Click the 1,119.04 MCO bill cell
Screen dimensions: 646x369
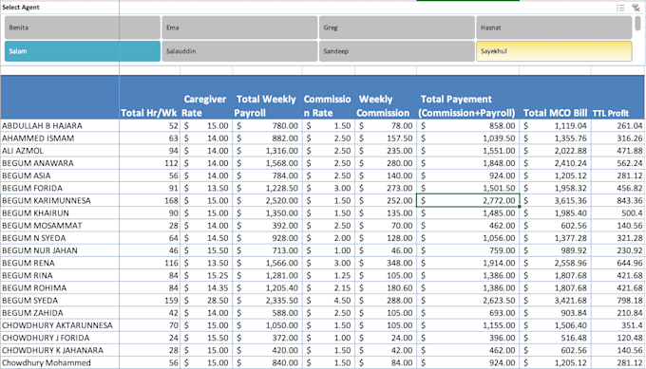[x=556, y=125]
